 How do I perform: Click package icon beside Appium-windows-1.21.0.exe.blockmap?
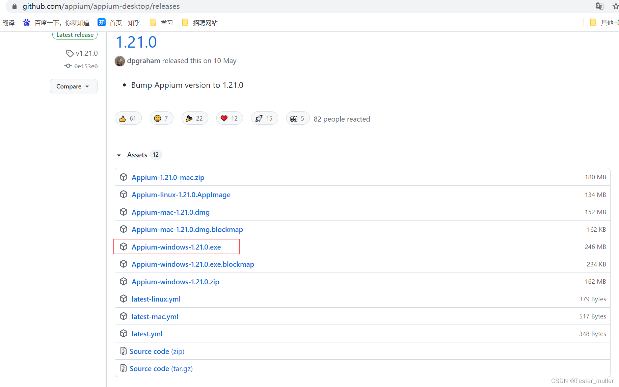click(x=124, y=264)
